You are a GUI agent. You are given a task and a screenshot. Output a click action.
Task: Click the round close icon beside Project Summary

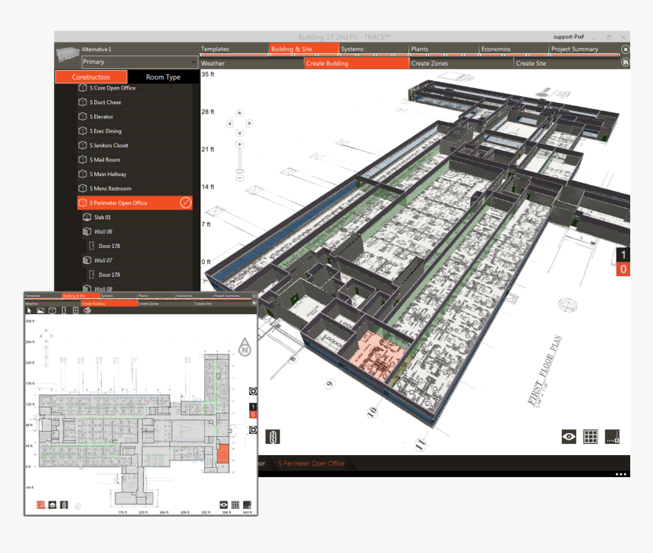tap(625, 49)
